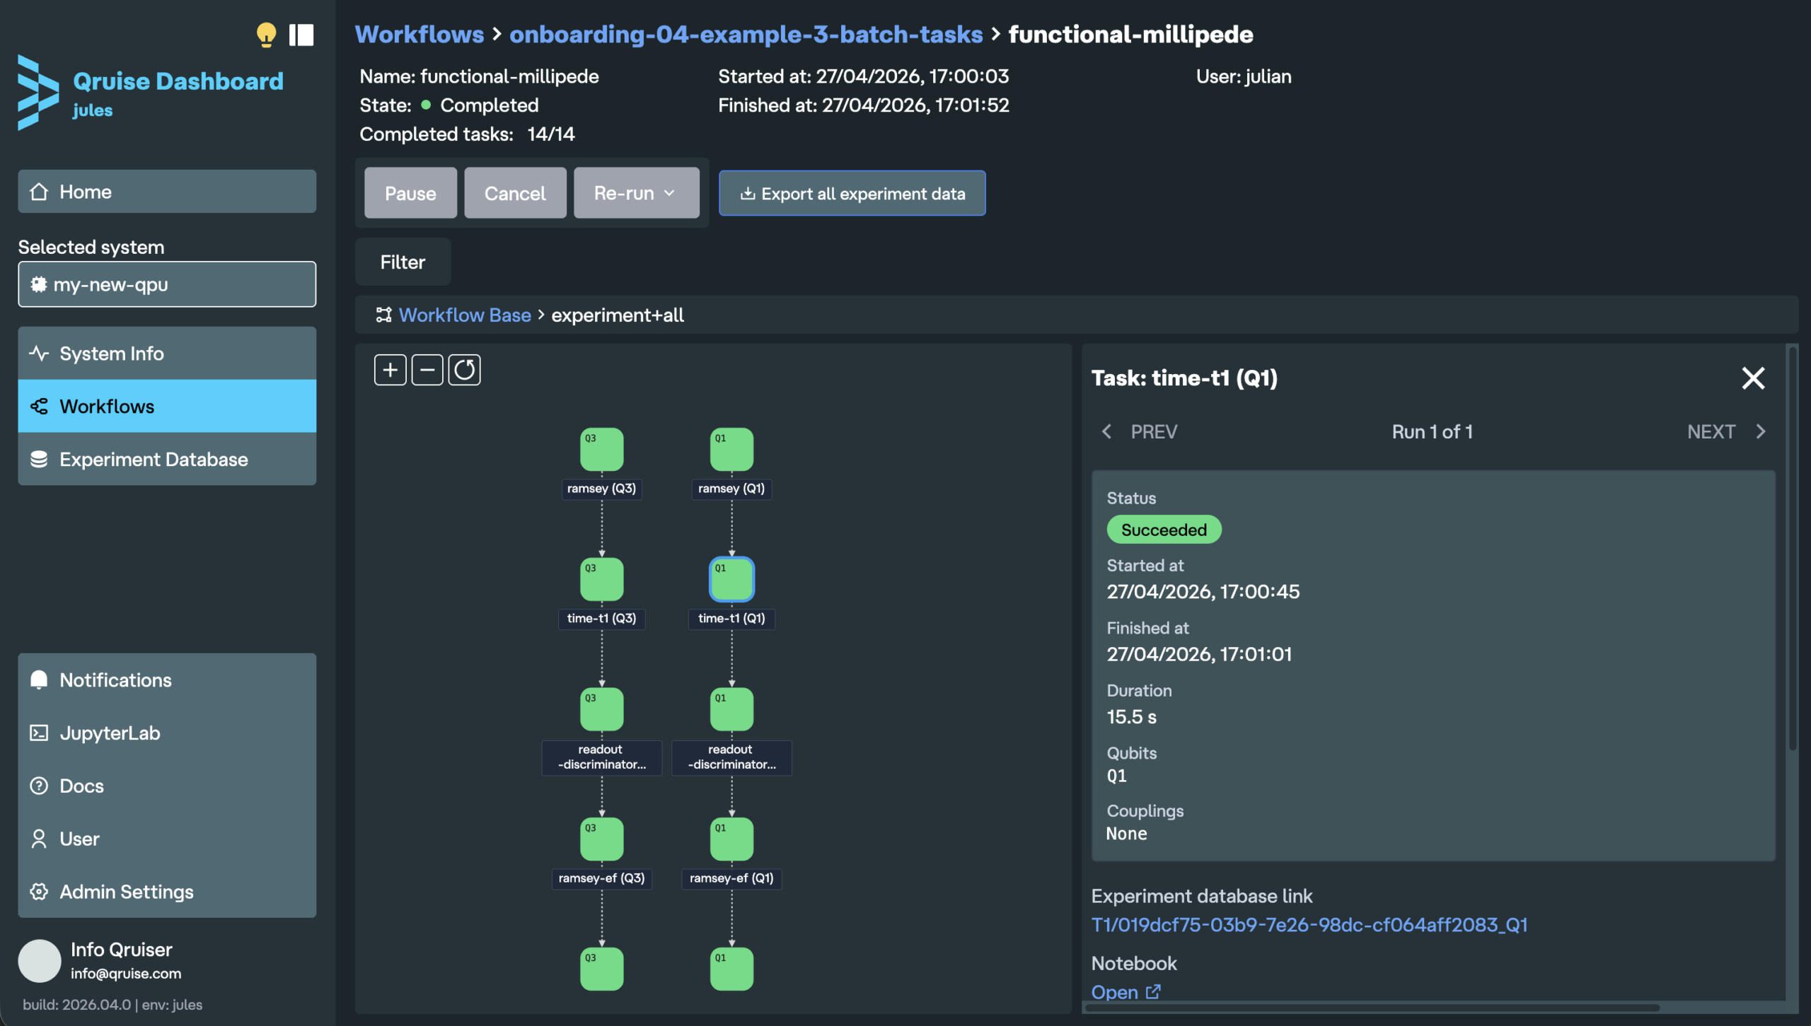Select the Workflows sidebar item
Screen dimensions: 1811x1026
click(167, 406)
